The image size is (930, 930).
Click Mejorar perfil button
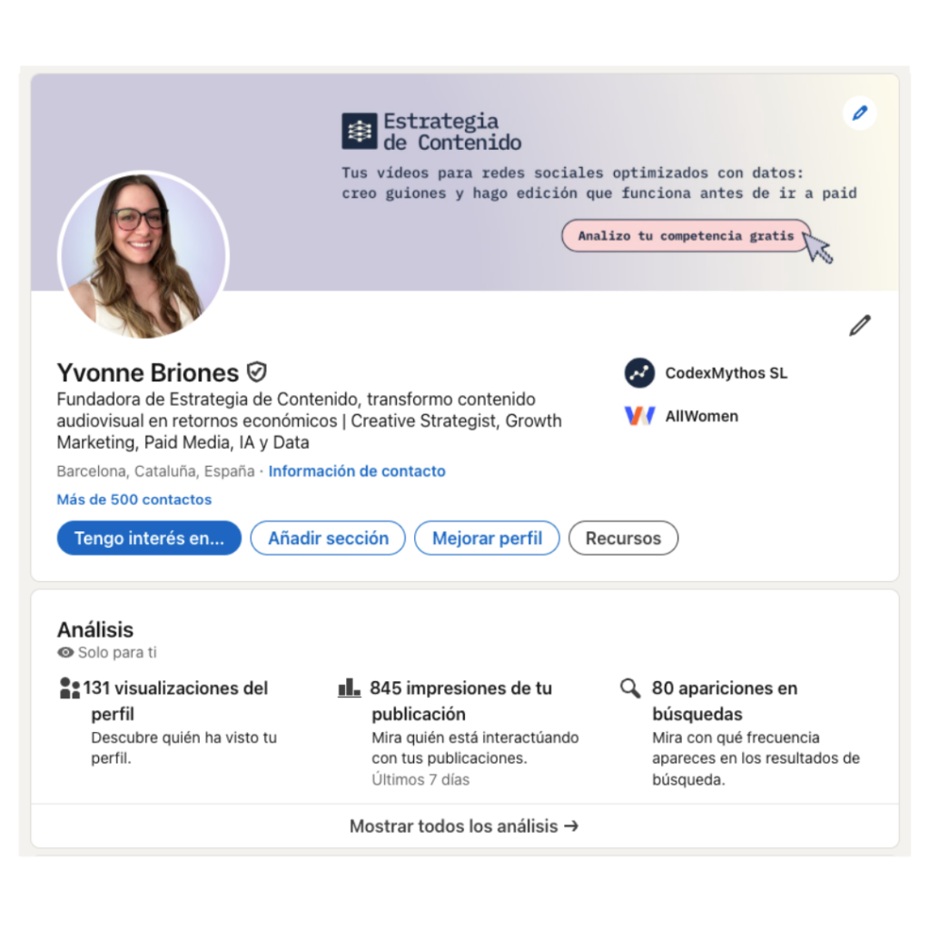(x=487, y=538)
